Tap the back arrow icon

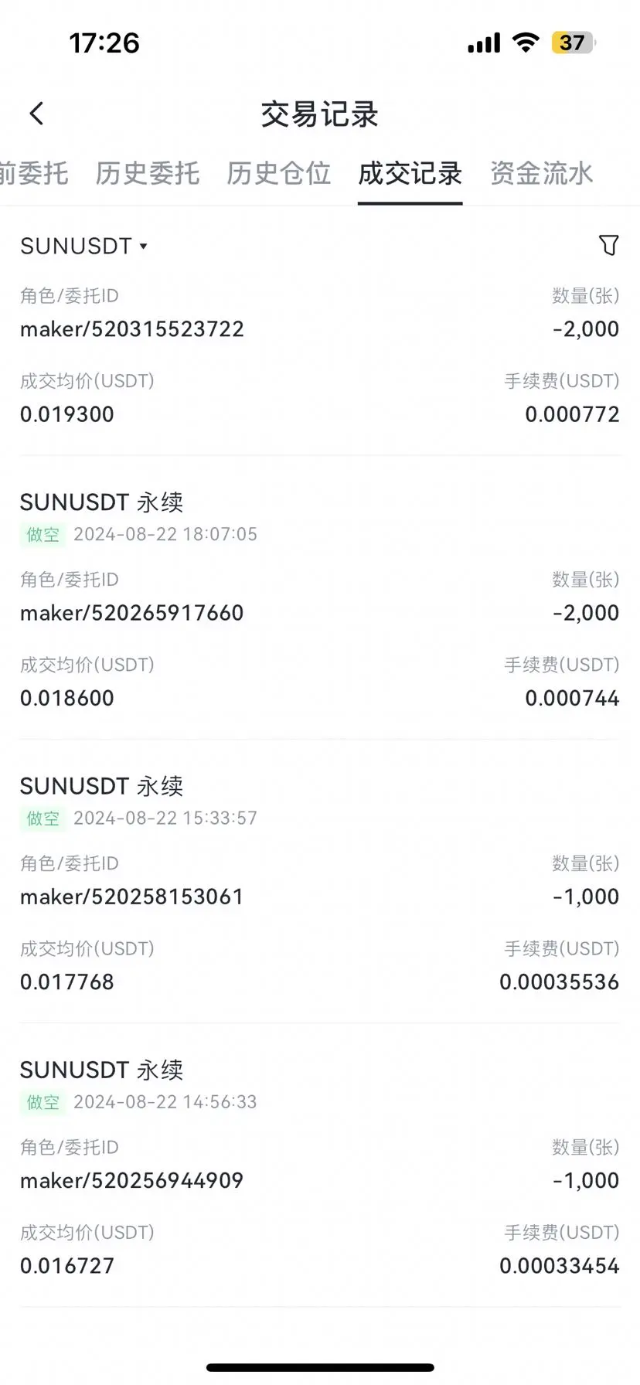coord(36,114)
